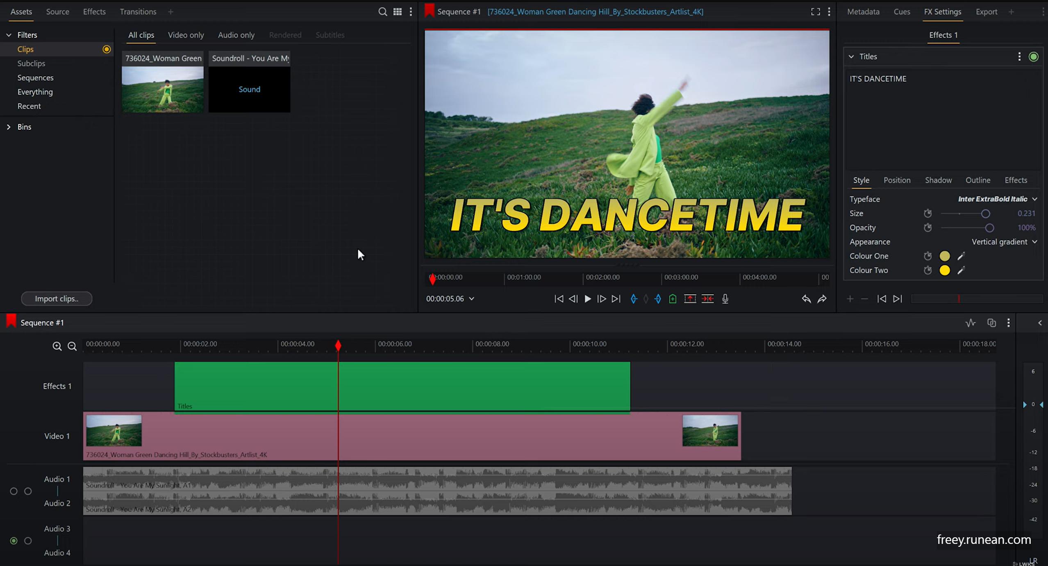1048x566 pixels.
Task: Disable the Titles effect green toggle
Action: (x=1033, y=57)
